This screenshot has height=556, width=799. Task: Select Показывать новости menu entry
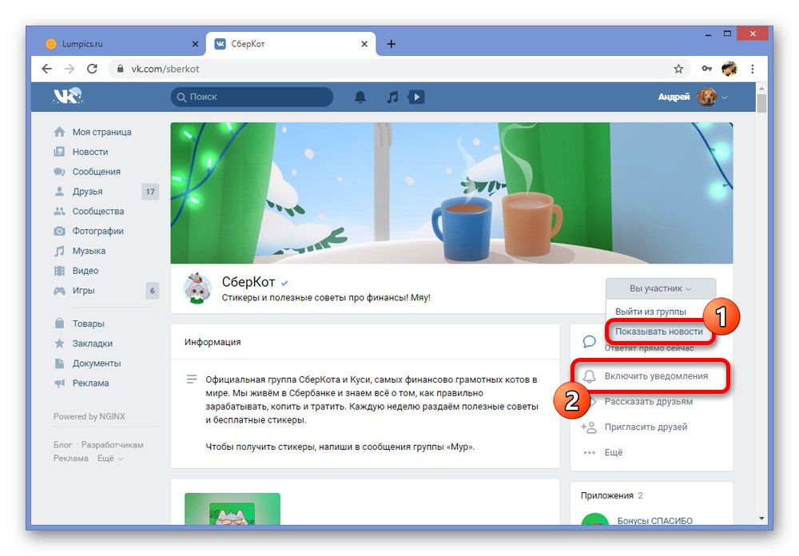click(x=658, y=332)
